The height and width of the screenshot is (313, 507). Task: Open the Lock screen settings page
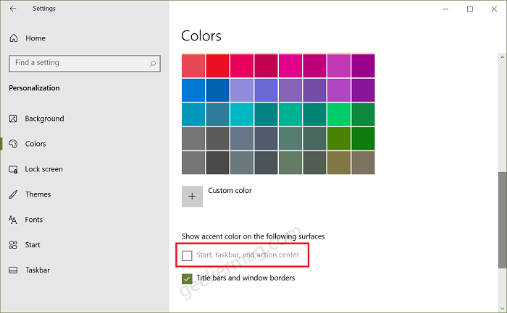pyautogui.click(x=43, y=169)
